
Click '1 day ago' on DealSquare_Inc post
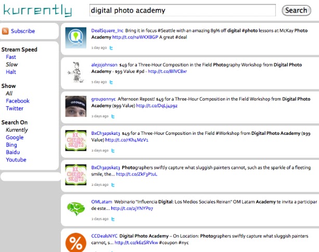pyautogui.click(x=99, y=47)
